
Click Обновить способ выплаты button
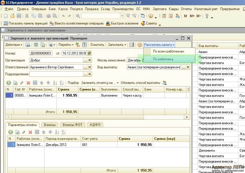click(140, 83)
